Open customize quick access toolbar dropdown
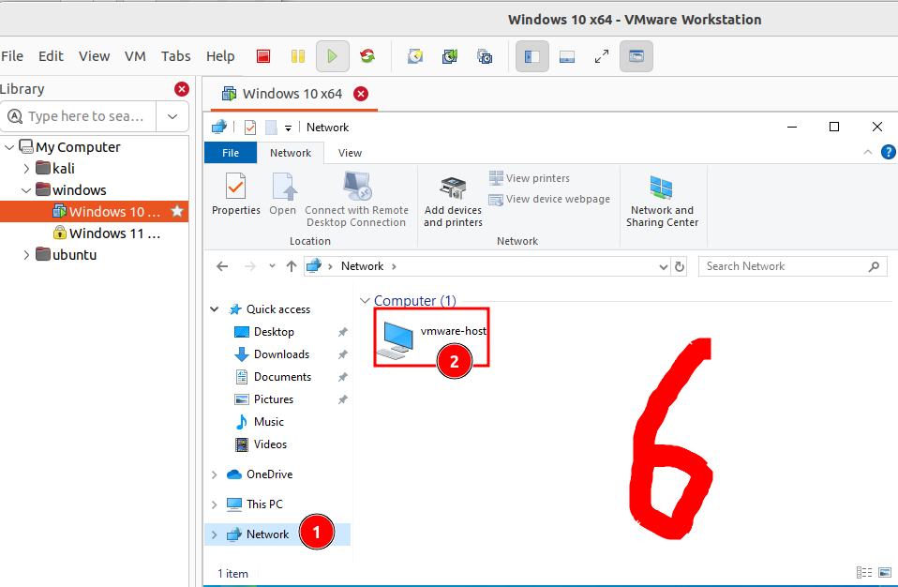 288,128
